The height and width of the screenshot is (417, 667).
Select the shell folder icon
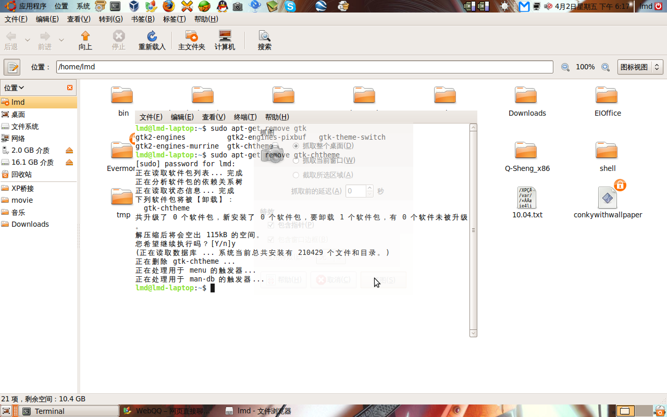tap(607, 150)
